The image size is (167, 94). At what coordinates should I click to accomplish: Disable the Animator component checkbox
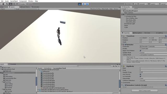pyautogui.click(x=126, y=45)
